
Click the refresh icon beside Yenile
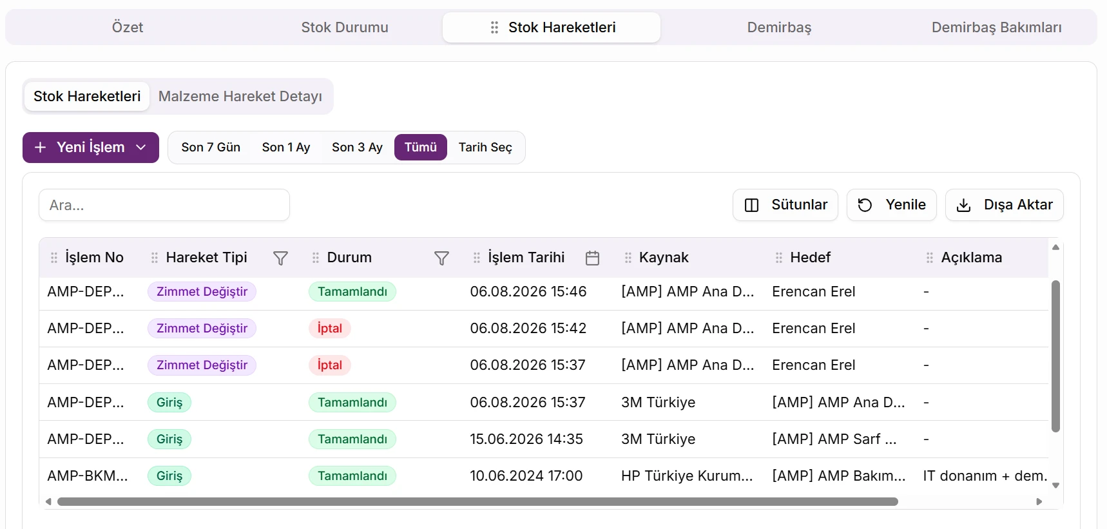coord(865,205)
